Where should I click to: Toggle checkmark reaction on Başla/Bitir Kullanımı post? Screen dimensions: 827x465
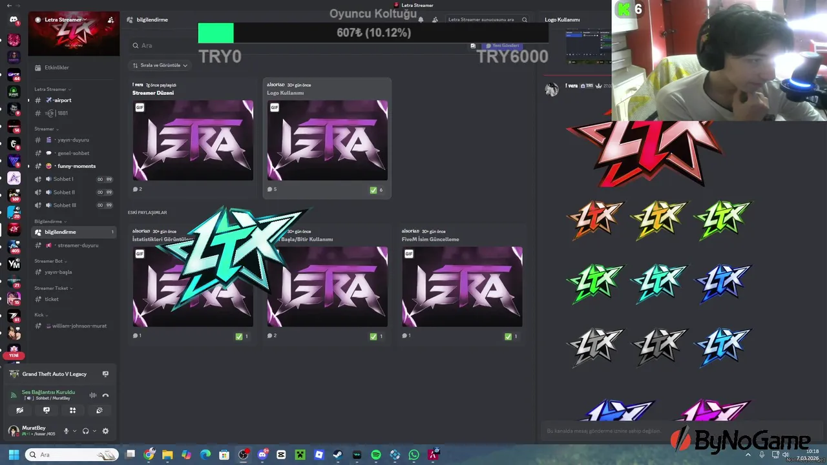click(376, 336)
